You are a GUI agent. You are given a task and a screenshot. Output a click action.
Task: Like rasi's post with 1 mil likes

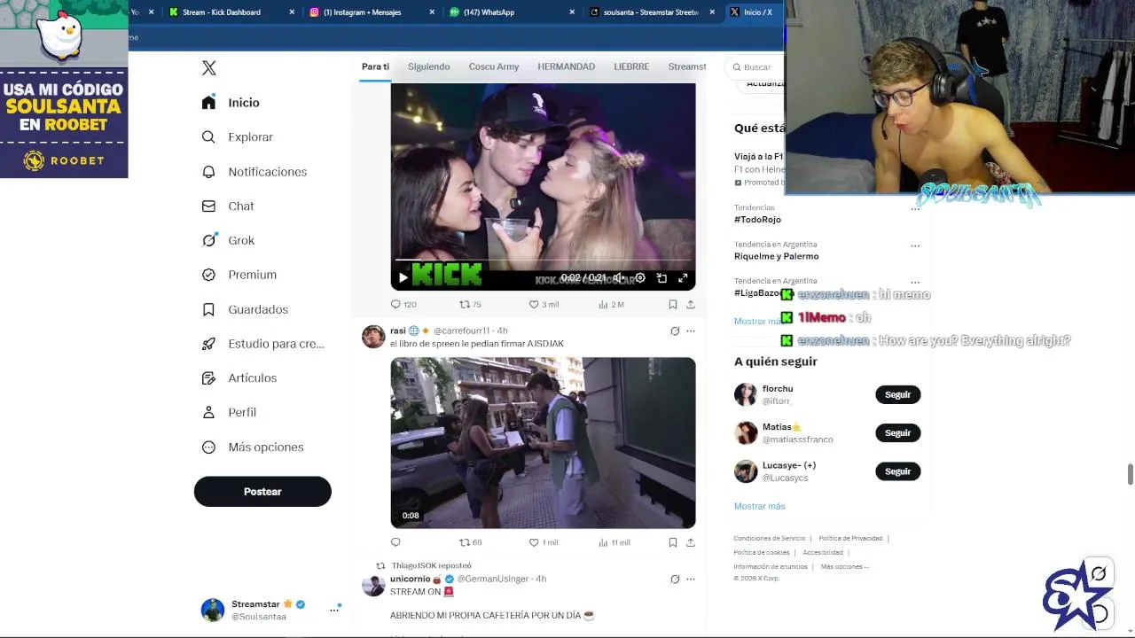pyautogui.click(x=544, y=542)
